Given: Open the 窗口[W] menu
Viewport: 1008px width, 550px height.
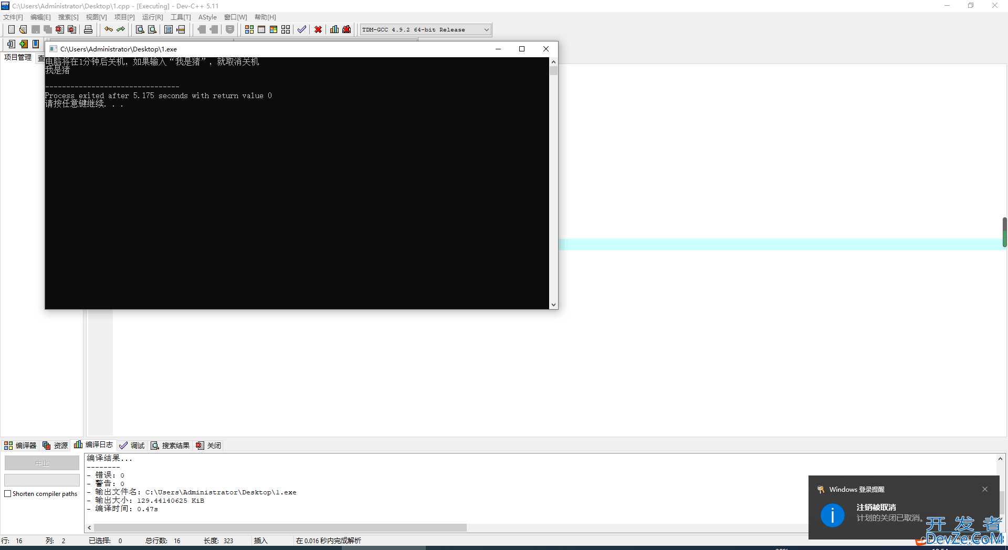Looking at the screenshot, I should click(x=235, y=17).
